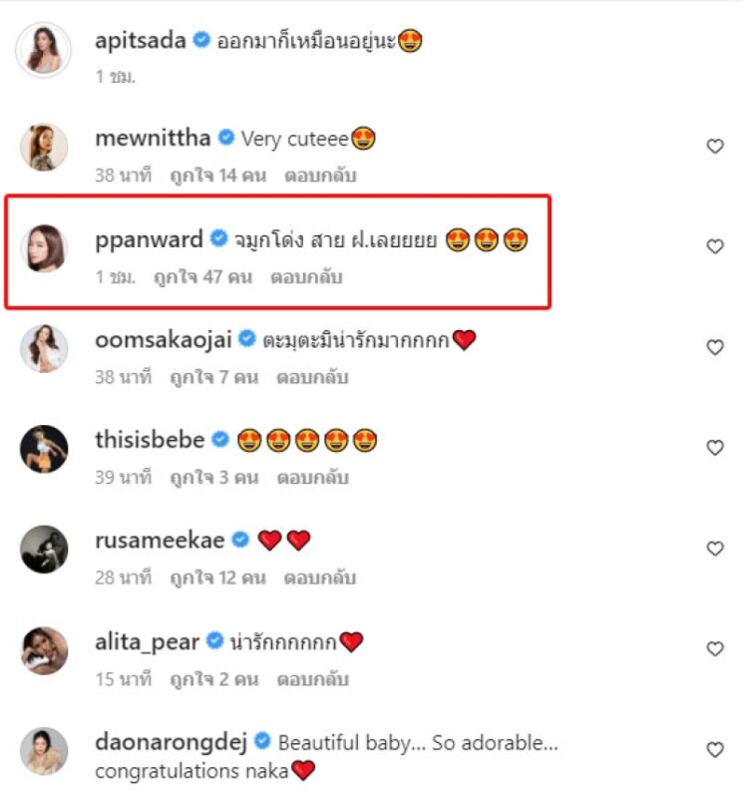Open the daonarongdej username link
744x798 pixels.
(171, 742)
